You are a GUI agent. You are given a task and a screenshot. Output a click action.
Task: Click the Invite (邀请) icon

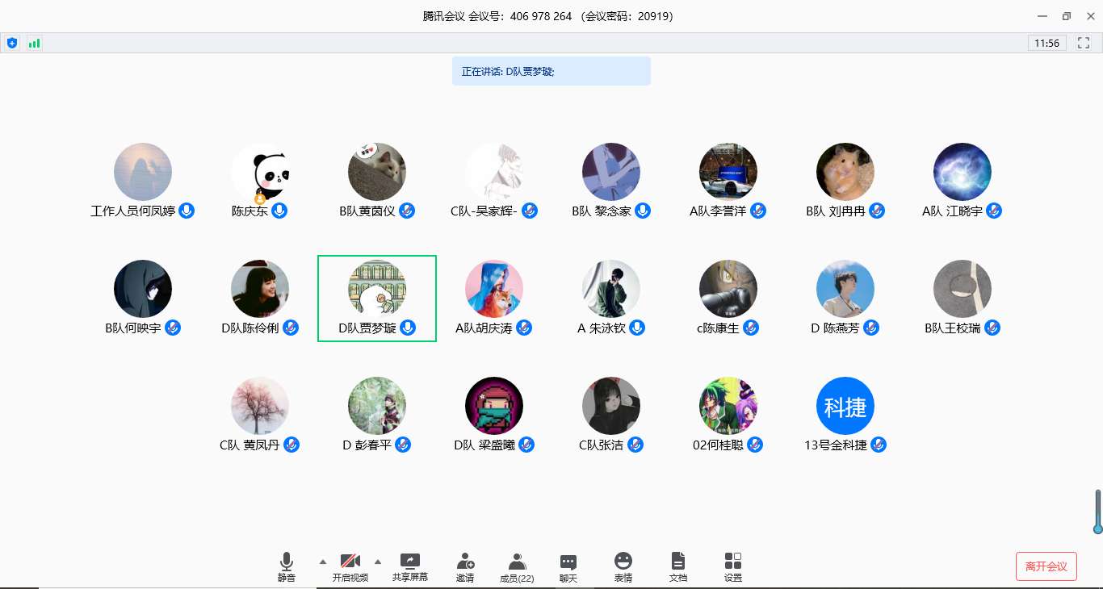tap(465, 567)
